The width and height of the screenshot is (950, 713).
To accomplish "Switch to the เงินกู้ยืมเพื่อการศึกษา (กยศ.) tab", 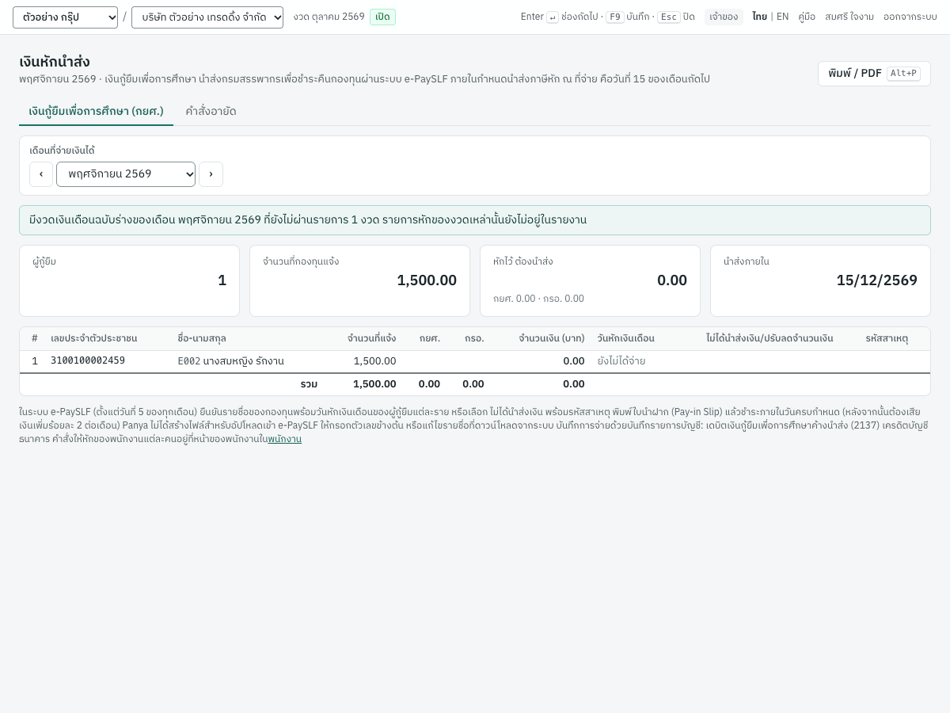I will 96,111.
